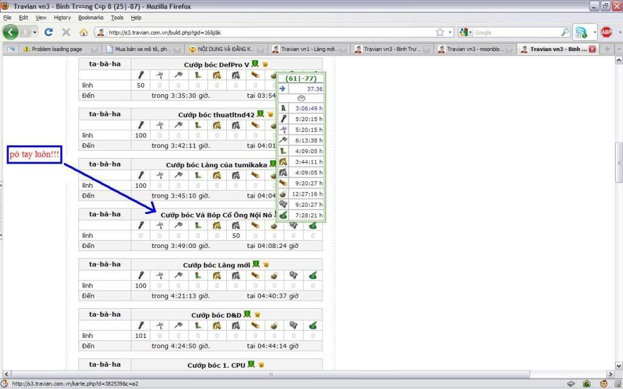Open the Cướp bóc DefPro V link
Viewport: 623px width, 389px height.
[x=216, y=64]
